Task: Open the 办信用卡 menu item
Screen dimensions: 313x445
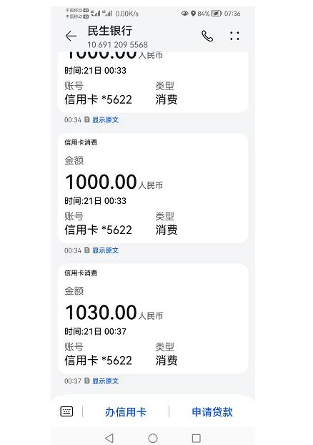Action: pos(126,412)
